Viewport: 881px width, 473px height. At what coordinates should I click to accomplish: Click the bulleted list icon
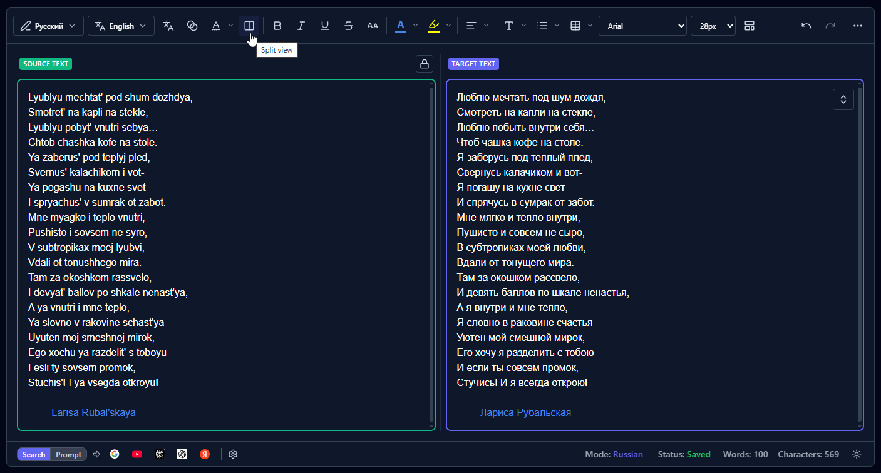click(542, 26)
